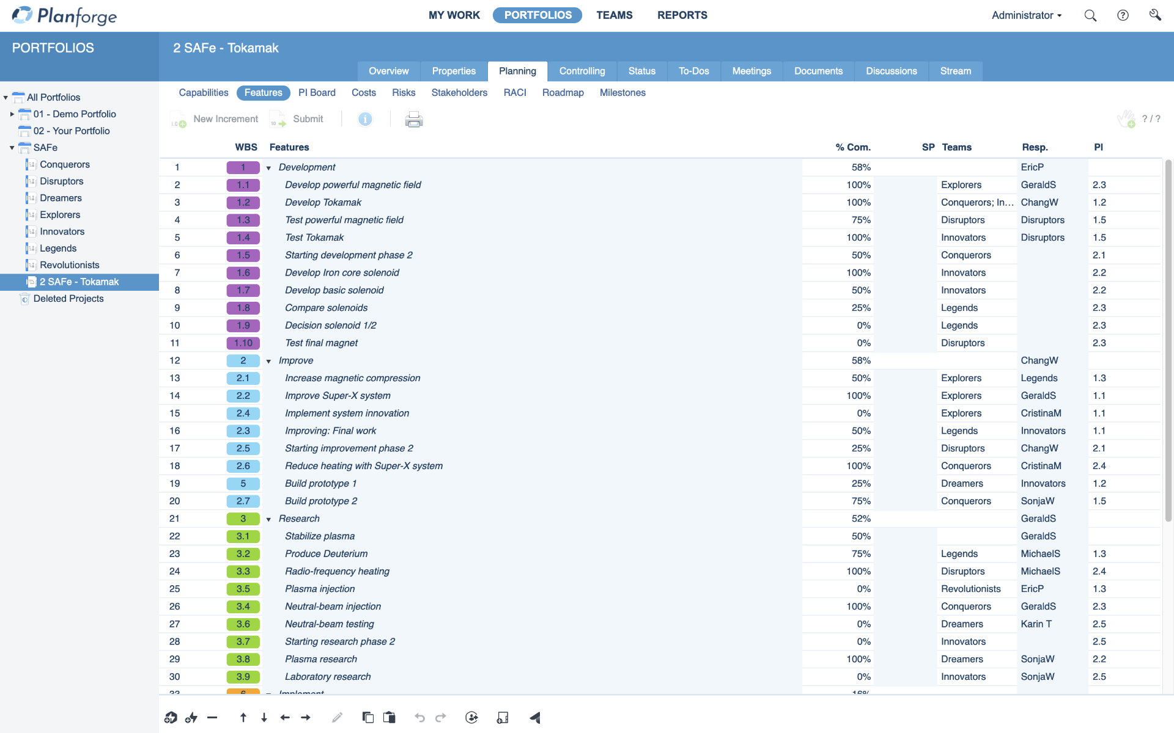Copy selection using the copy icon
Viewport: 1174px width, 733px height.
(368, 717)
